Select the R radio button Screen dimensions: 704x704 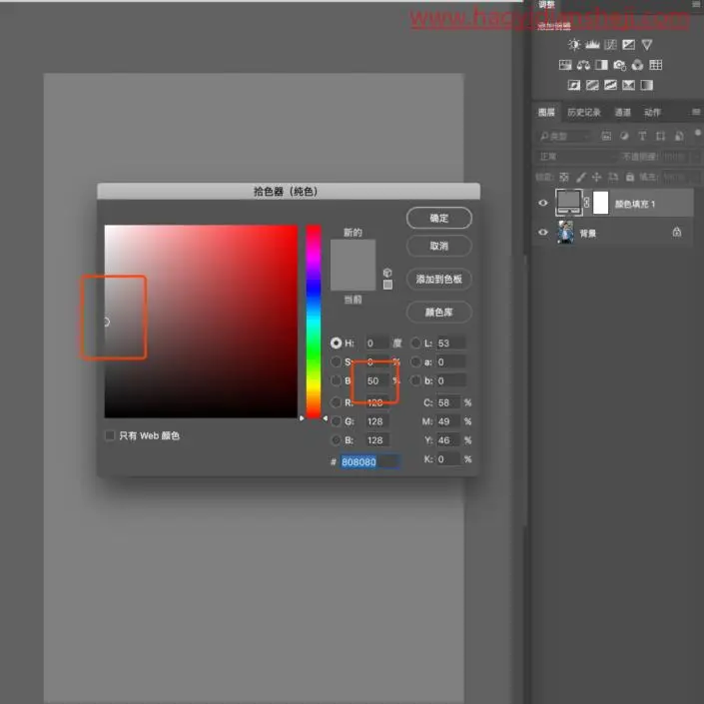(336, 402)
